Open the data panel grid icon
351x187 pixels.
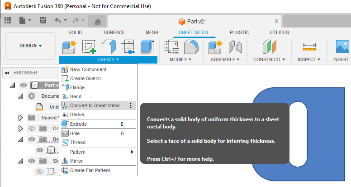pos(8,20)
